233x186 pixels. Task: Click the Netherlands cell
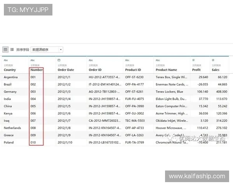pyautogui.click(x=12, y=128)
